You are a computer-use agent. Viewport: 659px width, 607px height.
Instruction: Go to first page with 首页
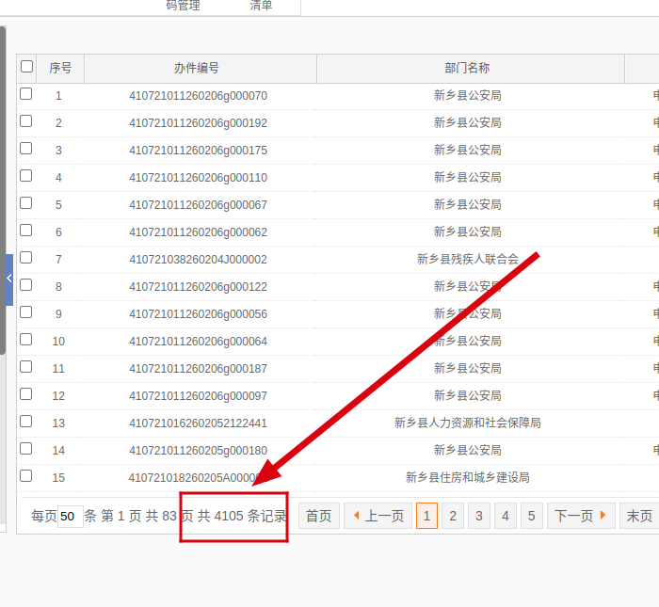[x=318, y=516]
